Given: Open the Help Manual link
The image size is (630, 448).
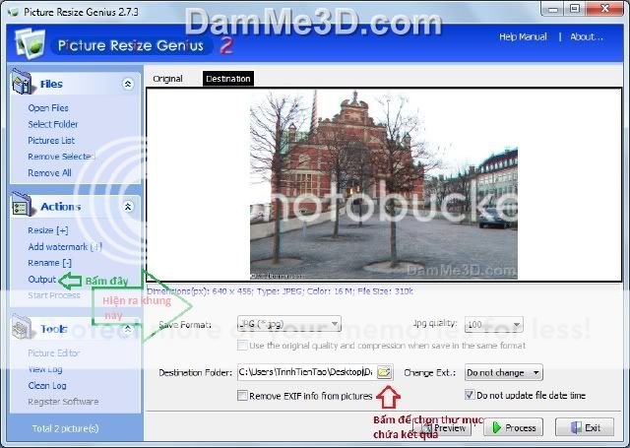Looking at the screenshot, I should coord(523,37).
